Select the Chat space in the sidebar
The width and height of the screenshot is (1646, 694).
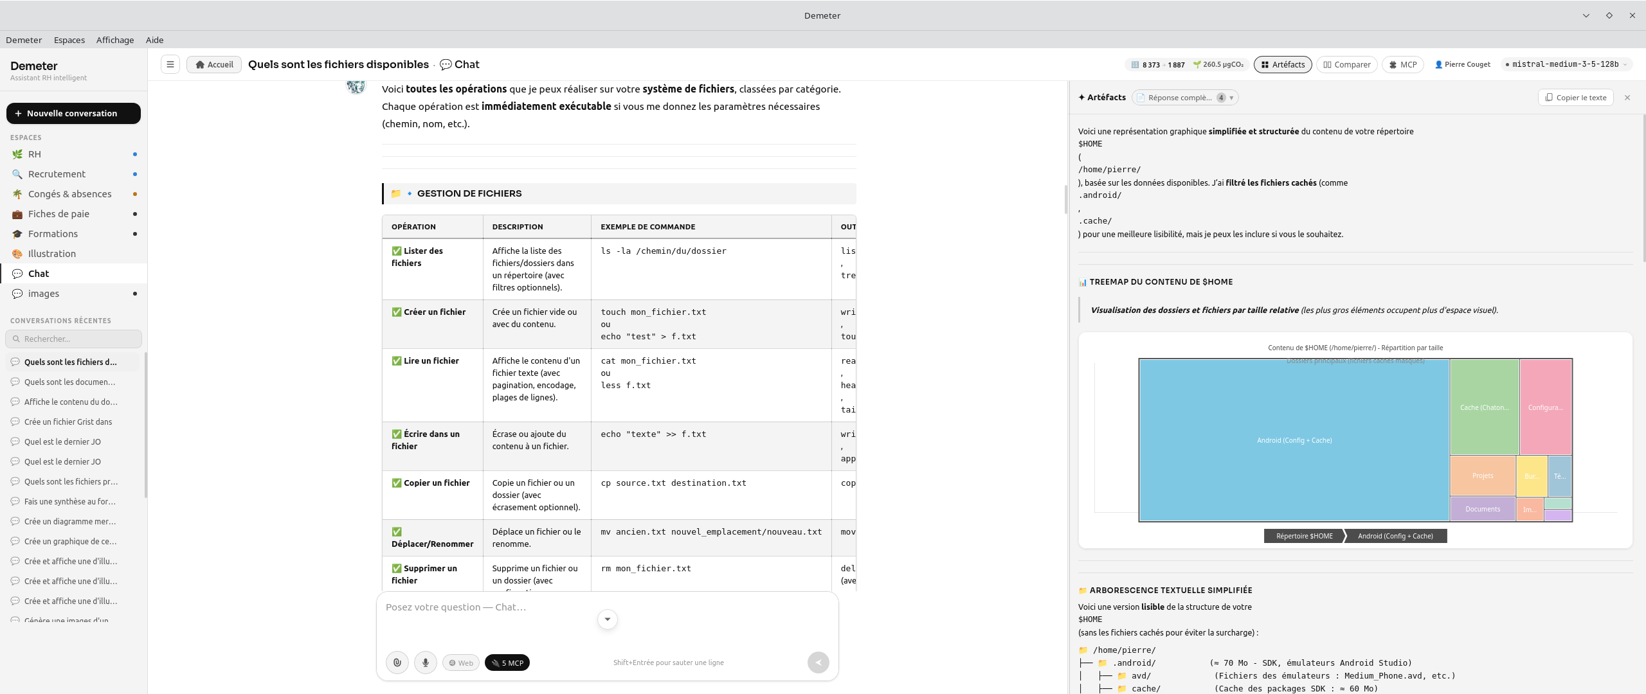[x=74, y=274]
